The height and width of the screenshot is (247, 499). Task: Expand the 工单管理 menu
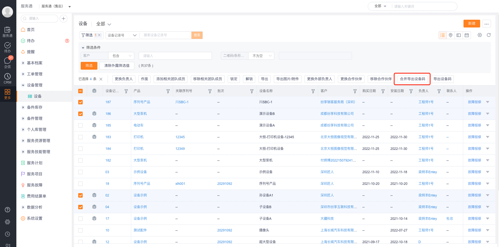click(35, 74)
